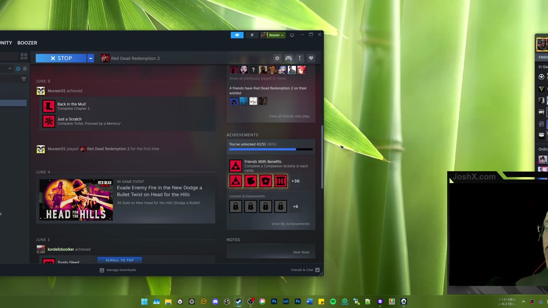Screen dimensions: 548x308
Task: Open Head for the Hills event thumbnail
Action: [x=76, y=200]
